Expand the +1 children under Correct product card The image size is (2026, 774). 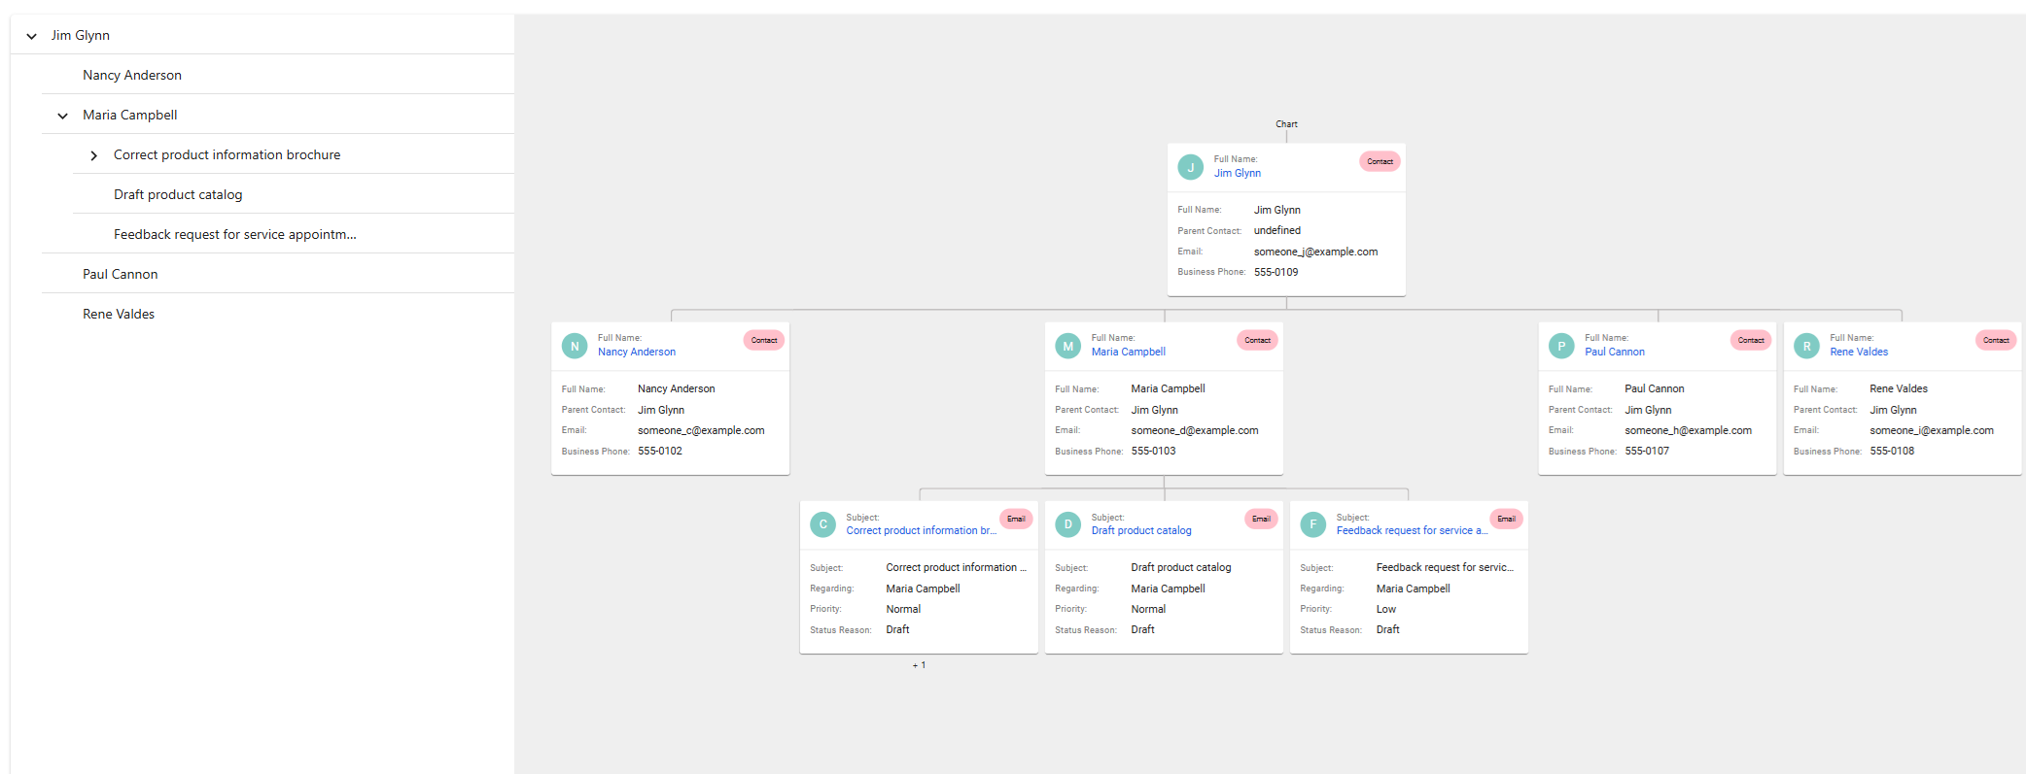coord(919,665)
